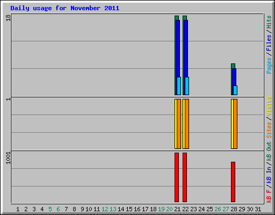This screenshot has width=275, height=215.
Task: Click day 21 on the x-axis
Action: click(x=177, y=209)
